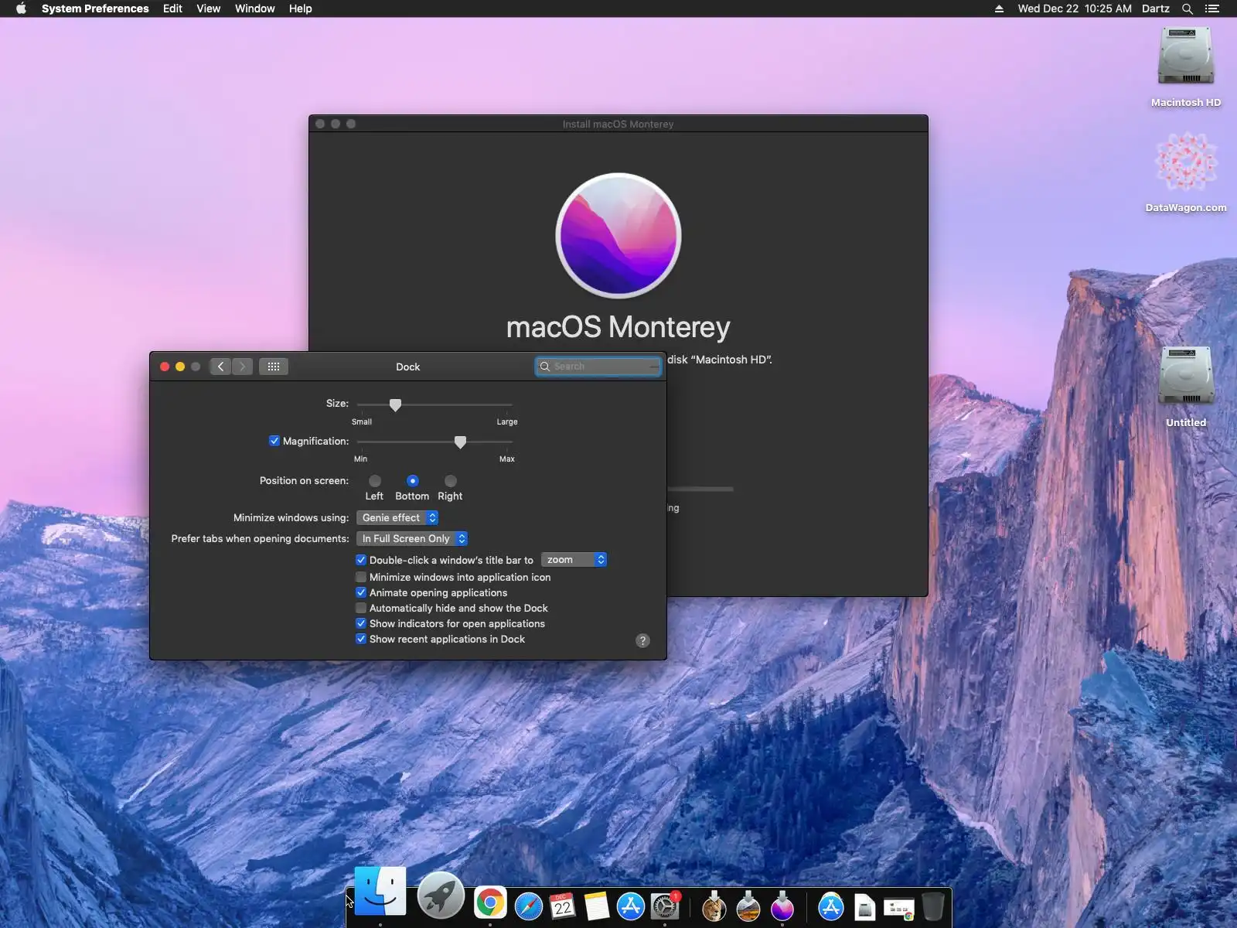Screen dimensions: 1237x928
Task: Open Calendar icon showing 22 in Dock
Action: [563, 906]
